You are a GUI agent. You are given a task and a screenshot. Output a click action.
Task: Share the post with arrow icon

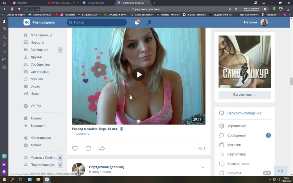tap(102, 148)
